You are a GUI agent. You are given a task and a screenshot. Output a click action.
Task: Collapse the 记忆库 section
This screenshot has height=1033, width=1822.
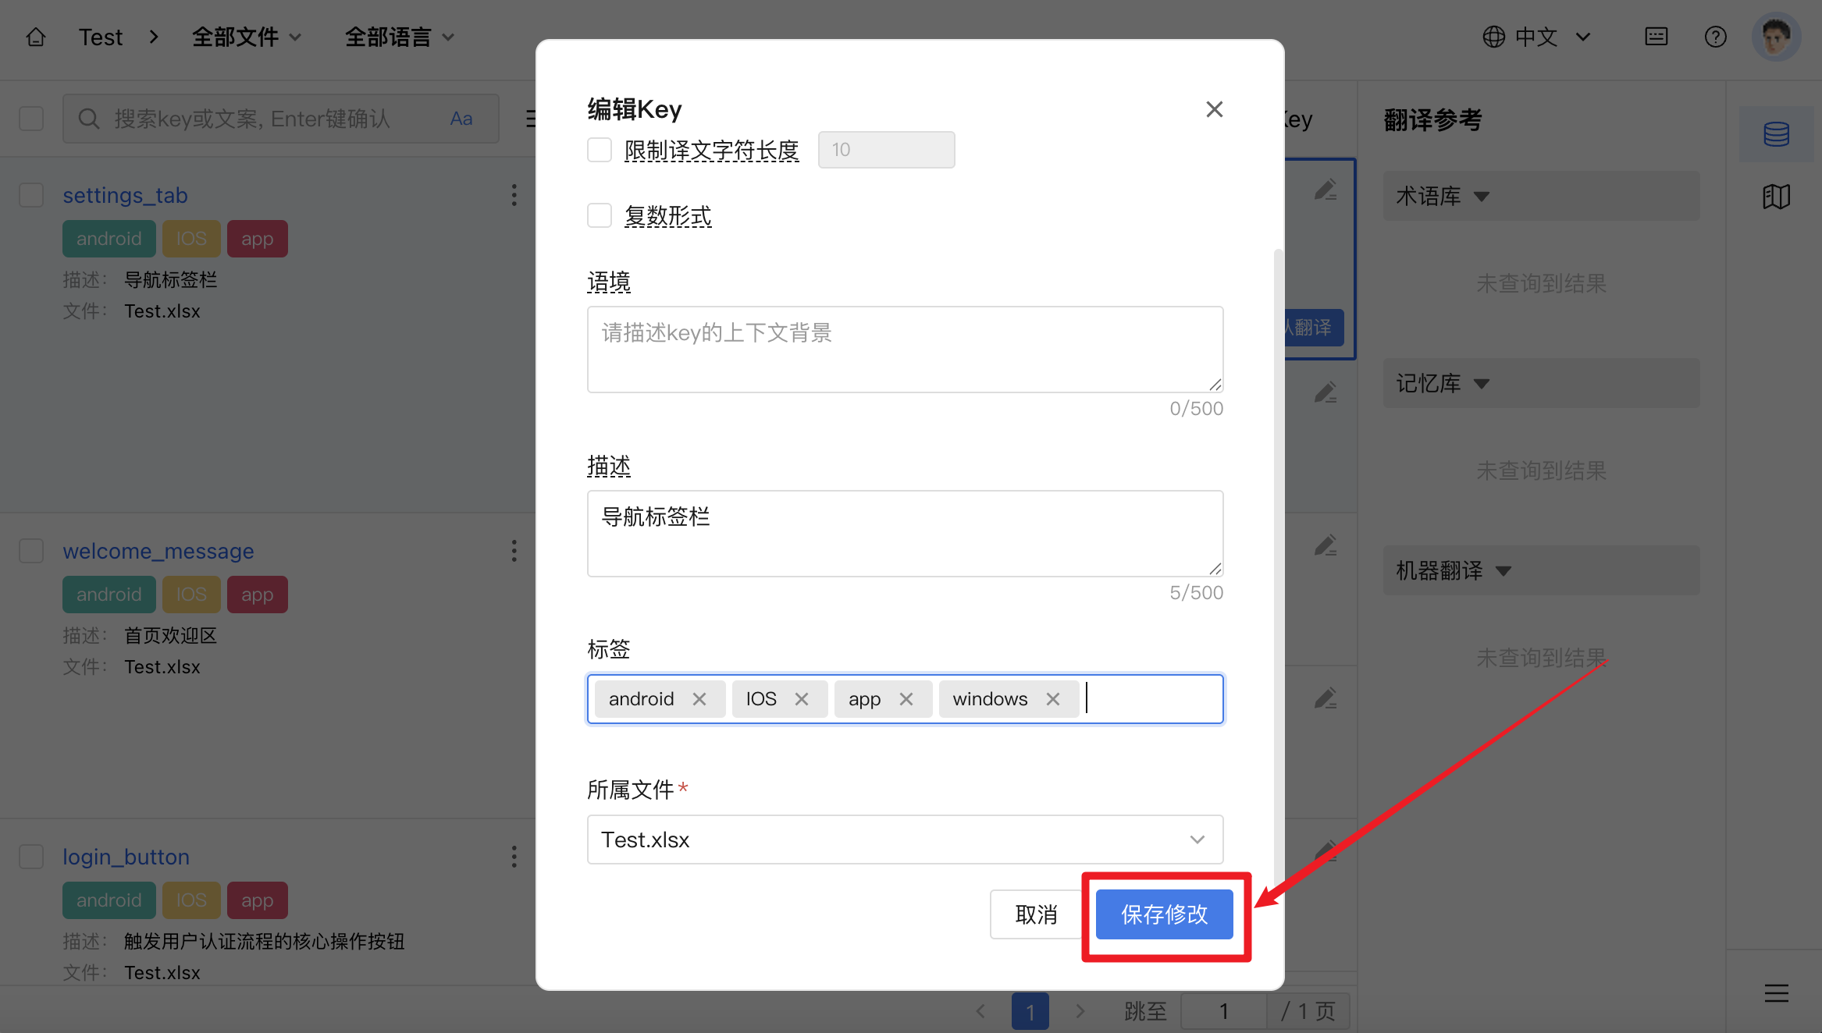pos(1541,383)
